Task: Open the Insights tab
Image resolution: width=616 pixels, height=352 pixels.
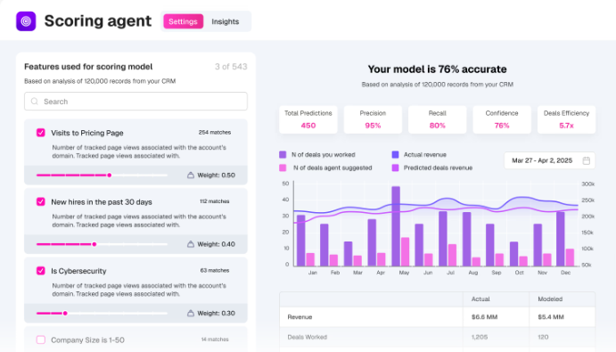Action: click(226, 21)
